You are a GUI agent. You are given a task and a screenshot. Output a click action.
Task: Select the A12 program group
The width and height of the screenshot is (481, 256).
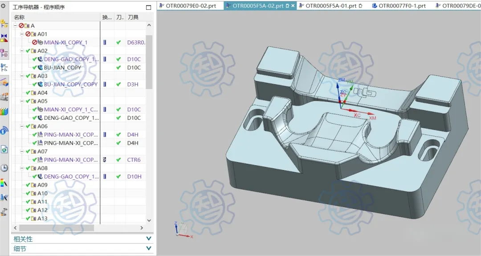click(42, 210)
